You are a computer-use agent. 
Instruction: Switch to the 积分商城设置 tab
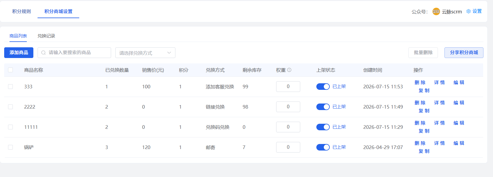coord(58,11)
